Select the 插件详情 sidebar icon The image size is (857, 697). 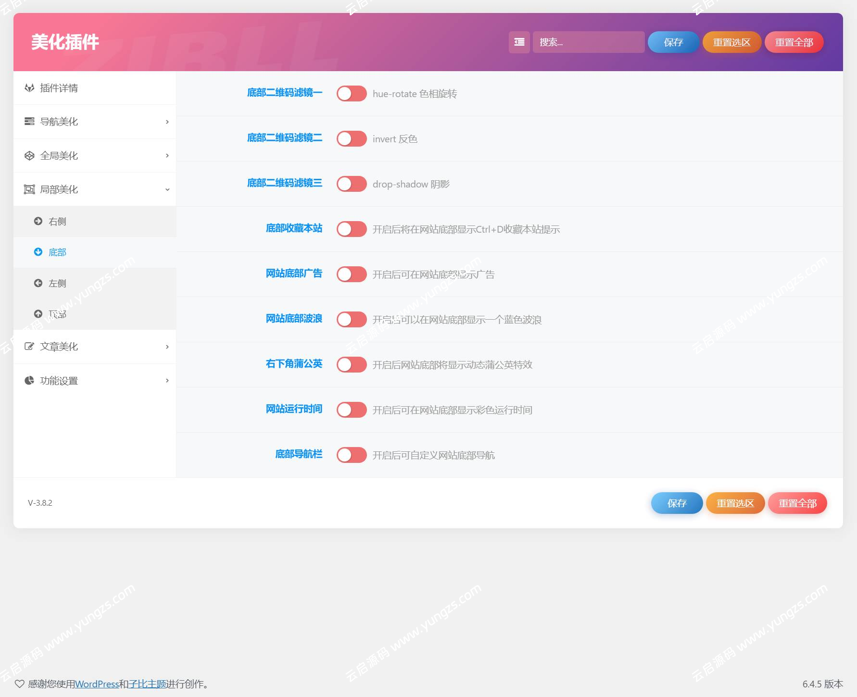(29, 88)
